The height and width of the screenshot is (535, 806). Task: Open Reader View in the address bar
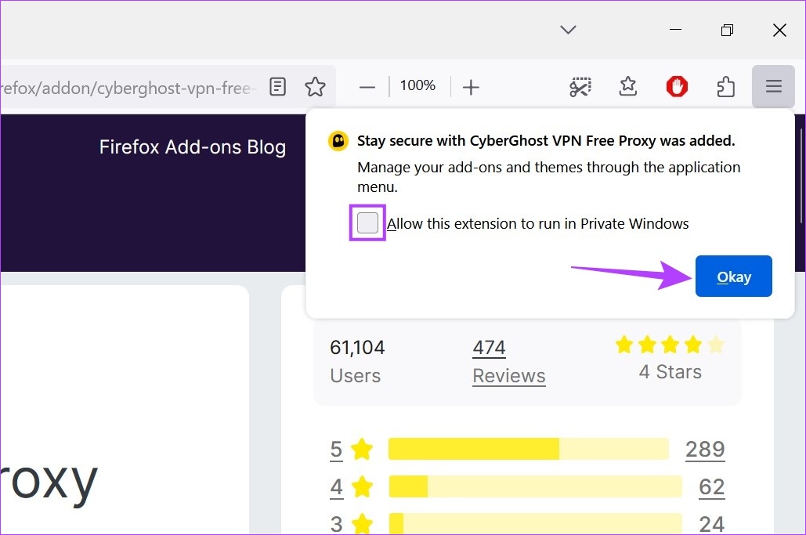click(277, 87)
